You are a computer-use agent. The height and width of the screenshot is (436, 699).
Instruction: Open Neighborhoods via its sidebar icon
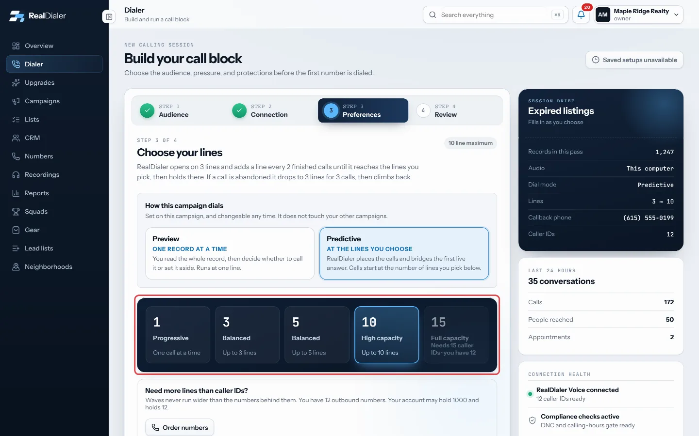(x=16, y=266)
